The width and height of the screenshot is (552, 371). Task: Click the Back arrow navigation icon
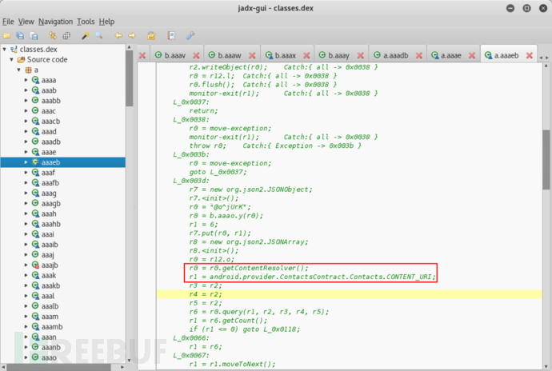point(118,36)
